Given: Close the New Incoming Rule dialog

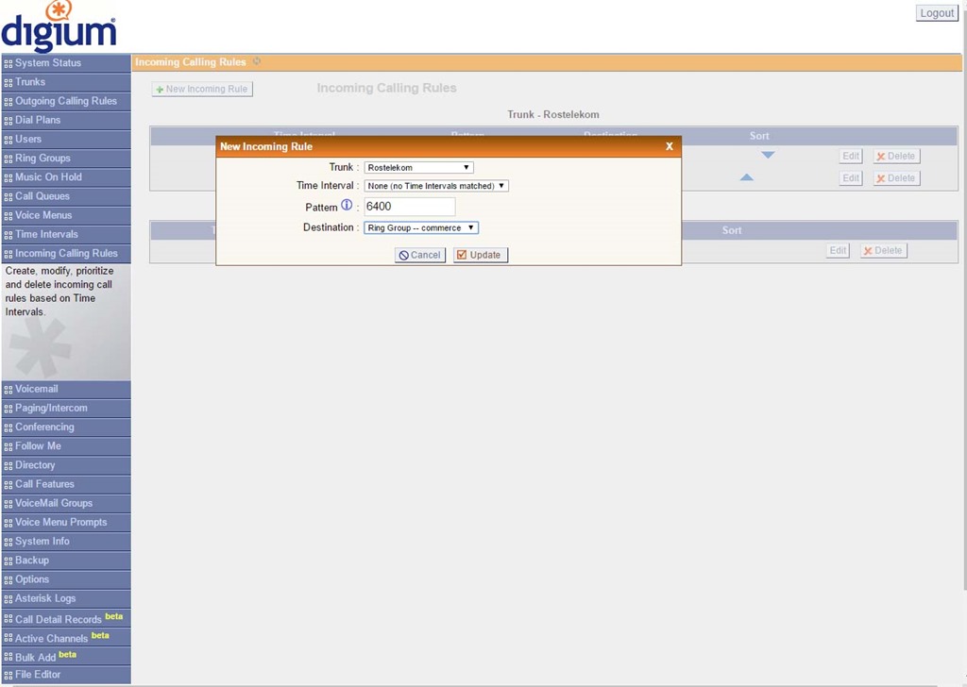Looking at the screenshot, I should [670, 146].
